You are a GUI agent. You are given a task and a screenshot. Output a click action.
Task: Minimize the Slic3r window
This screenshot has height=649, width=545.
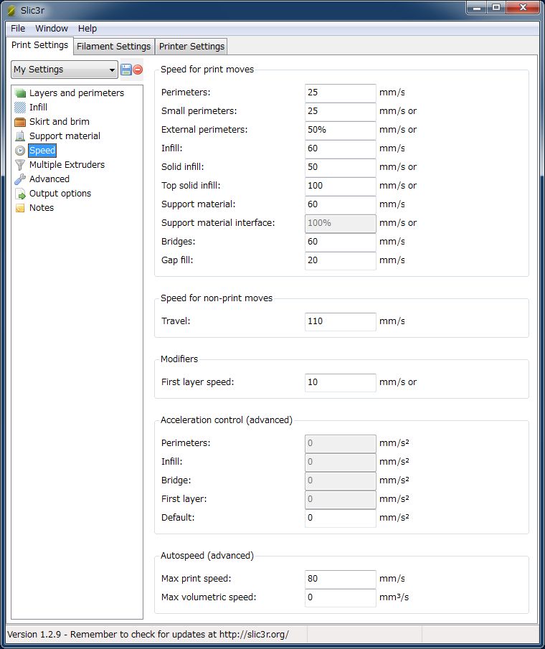[477, 8]
